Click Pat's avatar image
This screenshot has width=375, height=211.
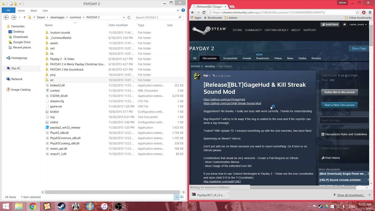coord(197,76)
